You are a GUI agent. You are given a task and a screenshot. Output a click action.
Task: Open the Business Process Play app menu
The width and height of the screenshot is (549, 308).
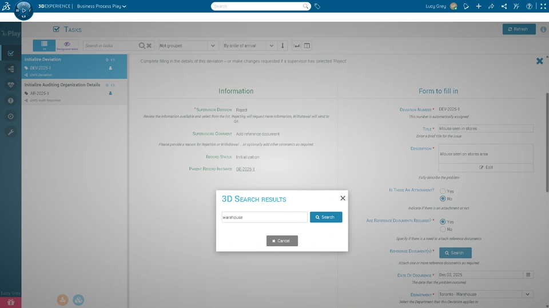click(102, 6)
